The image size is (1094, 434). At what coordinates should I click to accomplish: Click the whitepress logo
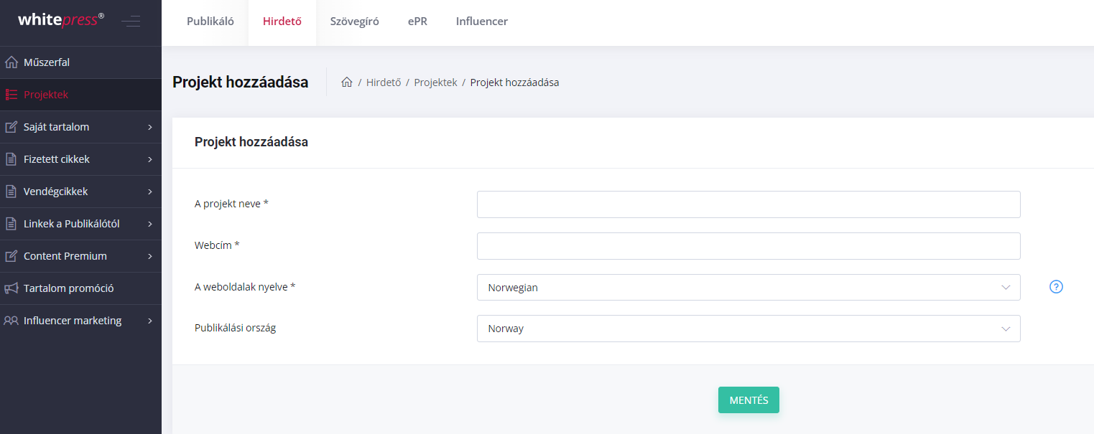[61, 20]
